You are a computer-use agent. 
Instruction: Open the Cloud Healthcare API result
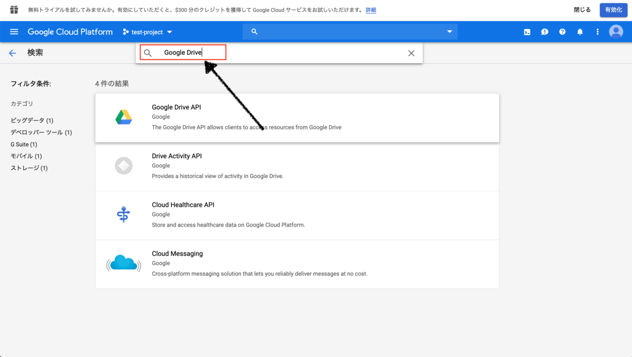(x=297, y=216)
